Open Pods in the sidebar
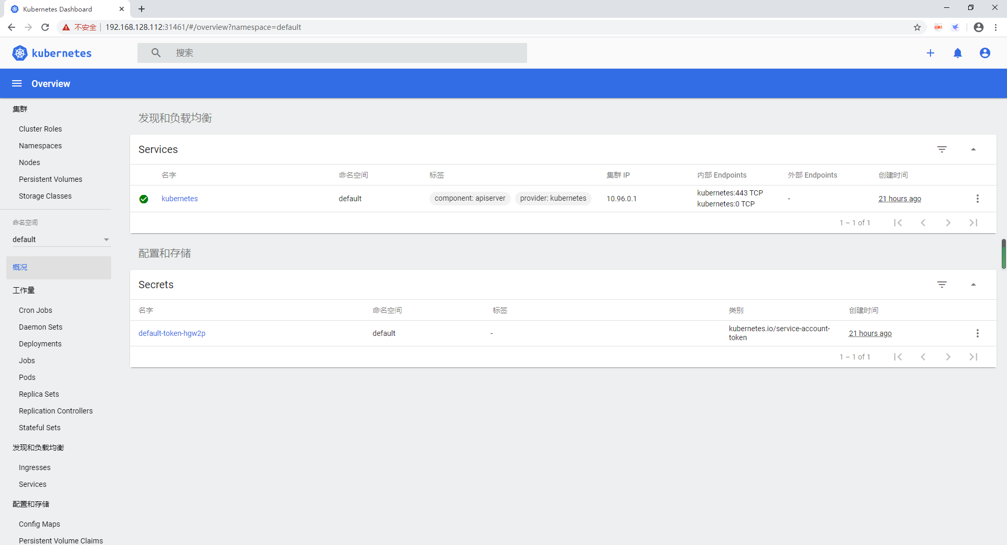The image size is (1007, 545). pyautogui.click(x=27, y=377)
